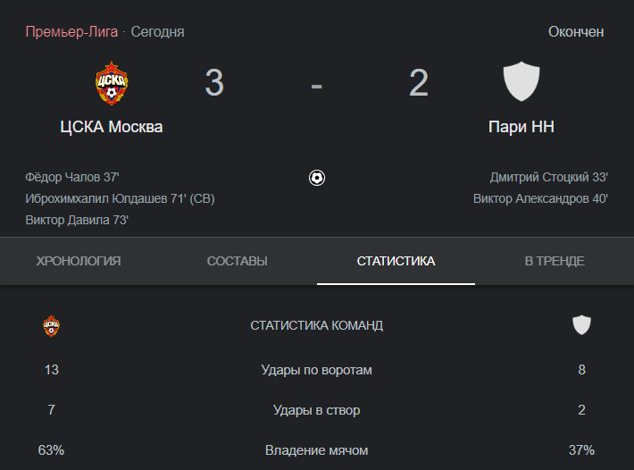This screenshot has height=470, width=634.
Task: Click the small grey shield in statistics
Action: [x=581, y=324]
